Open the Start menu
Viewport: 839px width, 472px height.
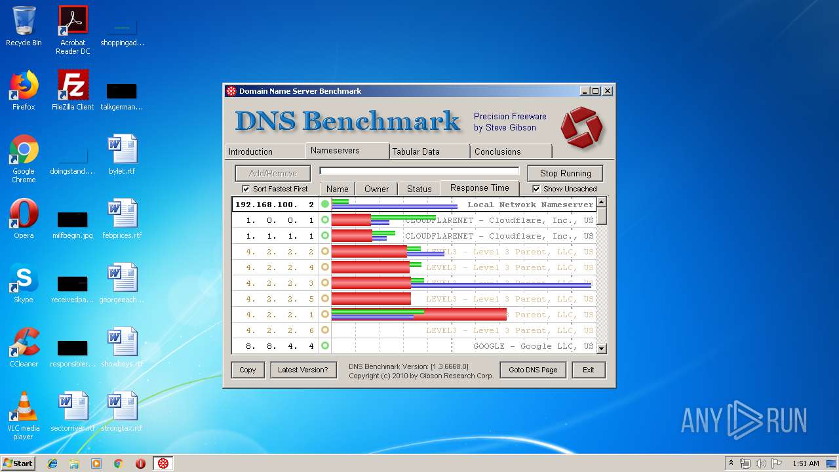pos(18,463)
